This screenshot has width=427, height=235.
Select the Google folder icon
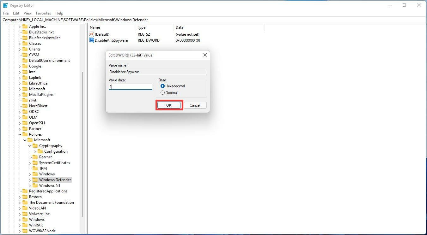click(x=25, y=66)
